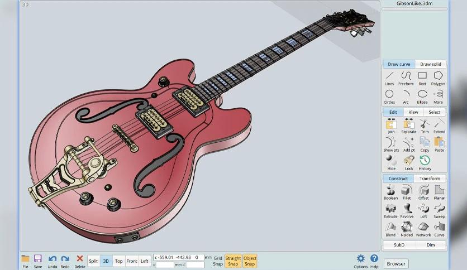Viewport: 467px width, 270px height.
Task: Click the coordinates input field
Action: [x=178, y=257]
